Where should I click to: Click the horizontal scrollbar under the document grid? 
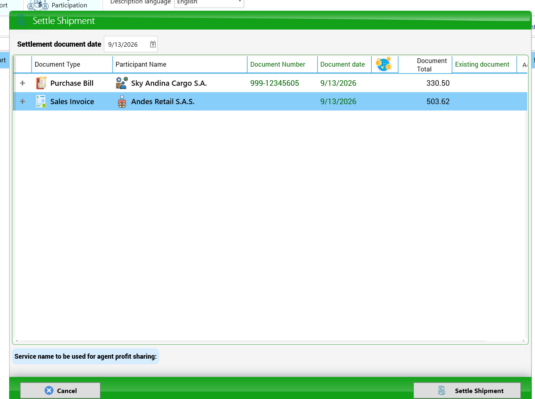[x=270, y=341]
